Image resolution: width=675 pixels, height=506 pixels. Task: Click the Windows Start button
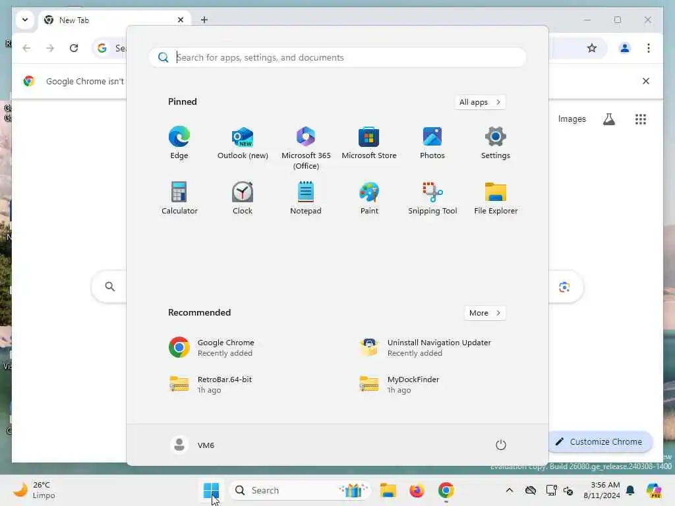click(x=212, y=490)
